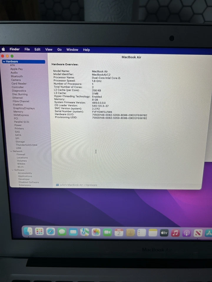Select Wi-Fi under Network

20,167
